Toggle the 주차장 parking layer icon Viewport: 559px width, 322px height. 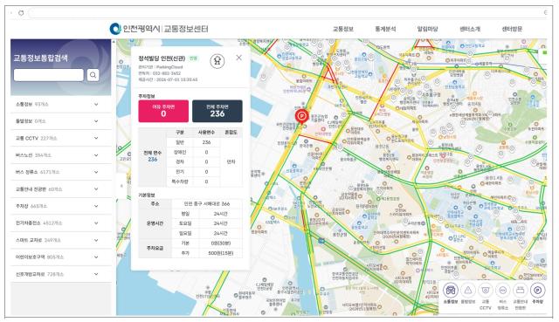[538, 291]
